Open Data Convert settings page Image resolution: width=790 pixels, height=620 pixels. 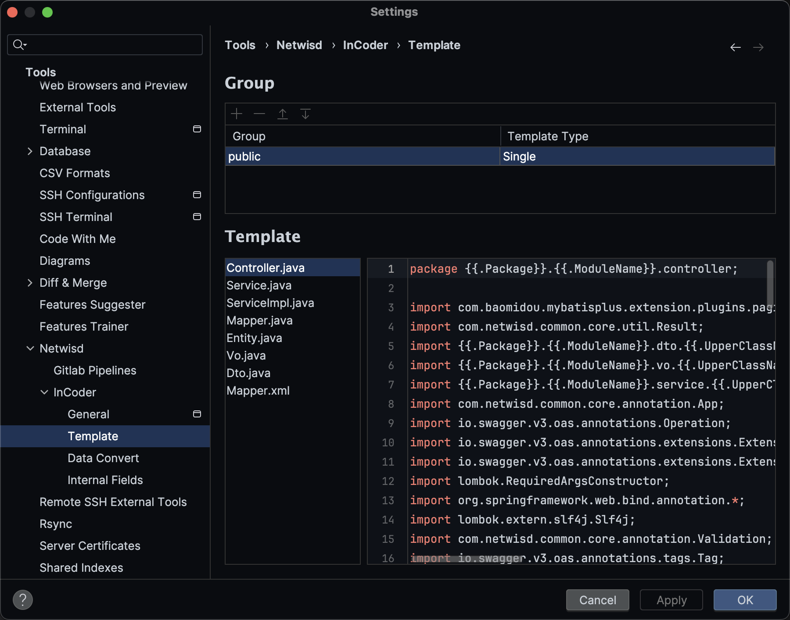[103, 458]
